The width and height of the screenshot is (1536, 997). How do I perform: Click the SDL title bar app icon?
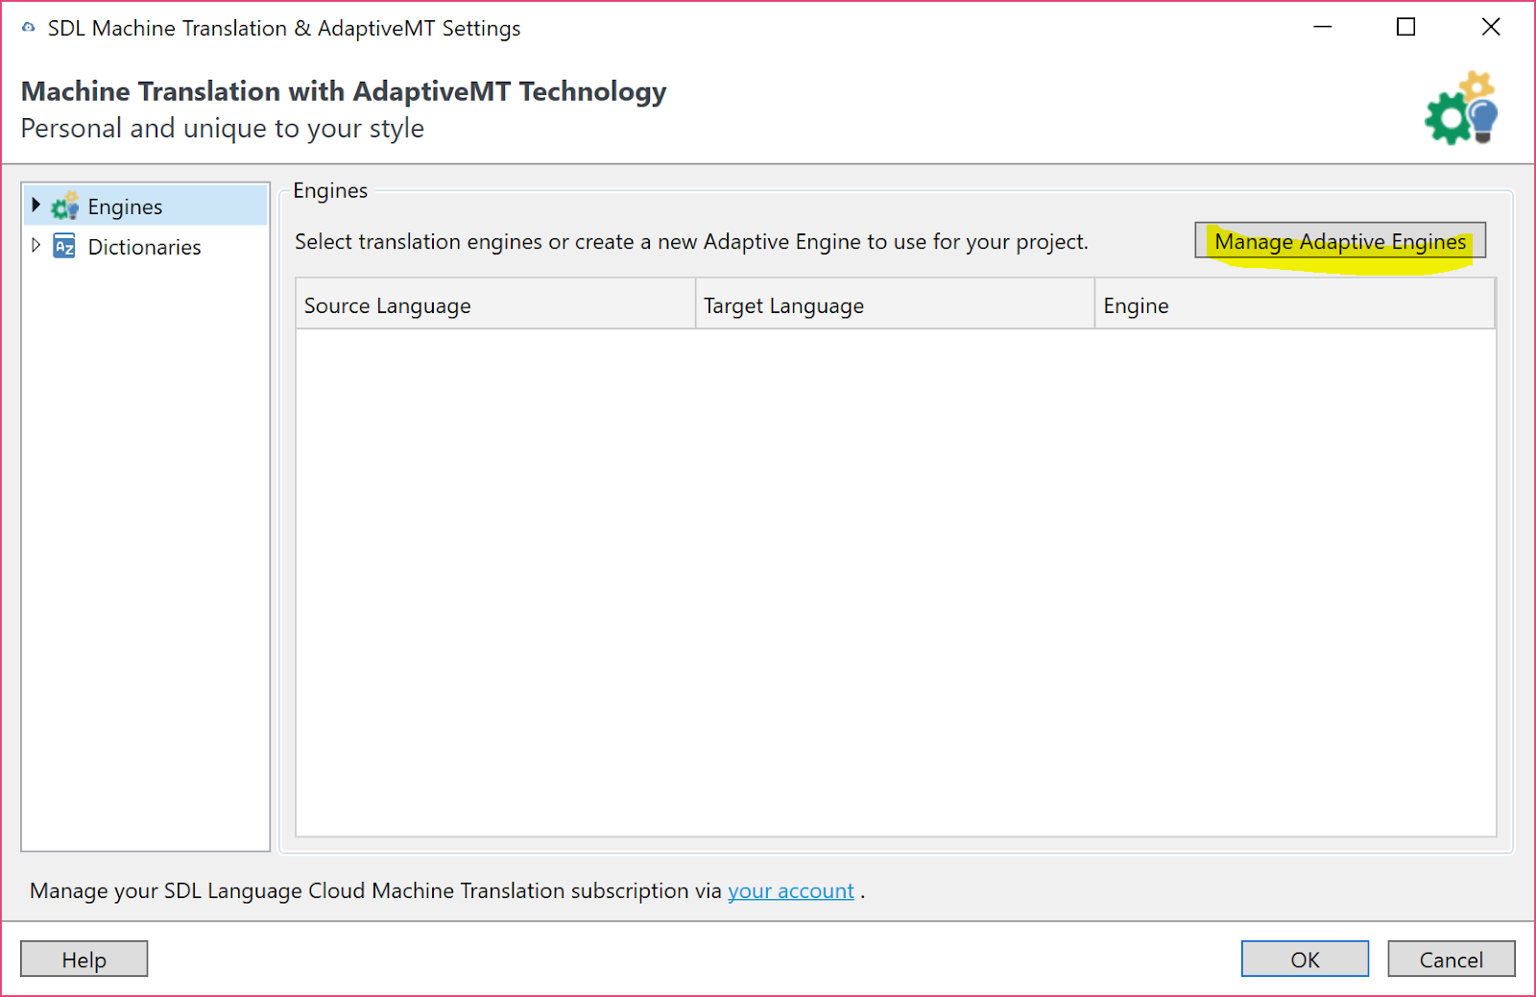[x=28, y=28]
